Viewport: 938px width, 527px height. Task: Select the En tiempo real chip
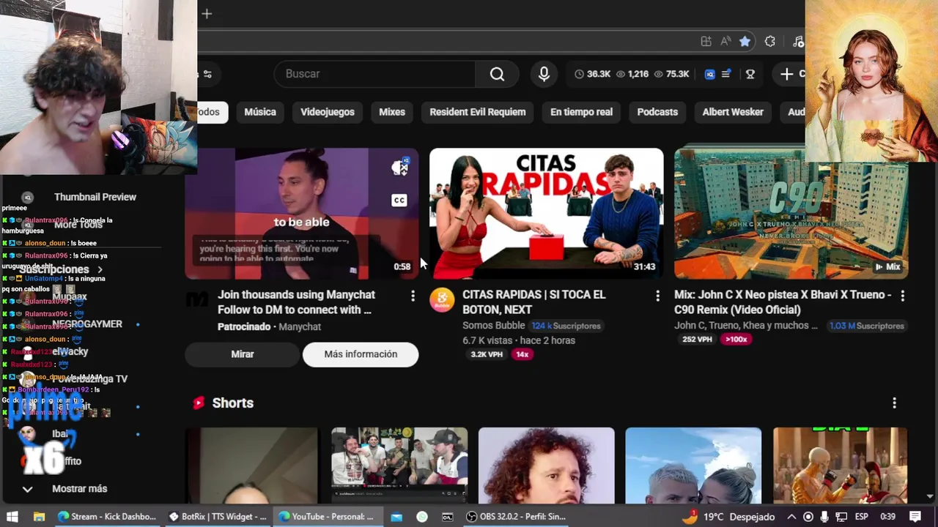[582, 112]
